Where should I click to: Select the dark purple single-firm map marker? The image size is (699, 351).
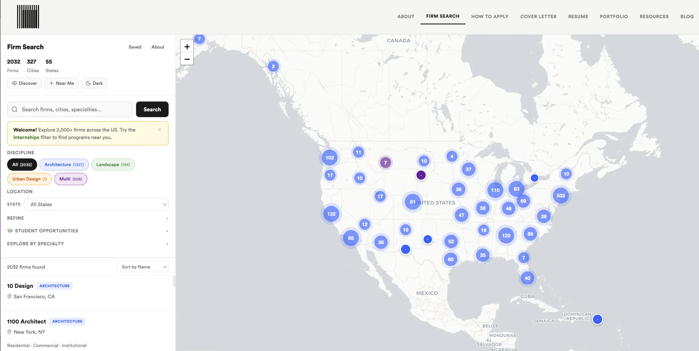(421, 175)
